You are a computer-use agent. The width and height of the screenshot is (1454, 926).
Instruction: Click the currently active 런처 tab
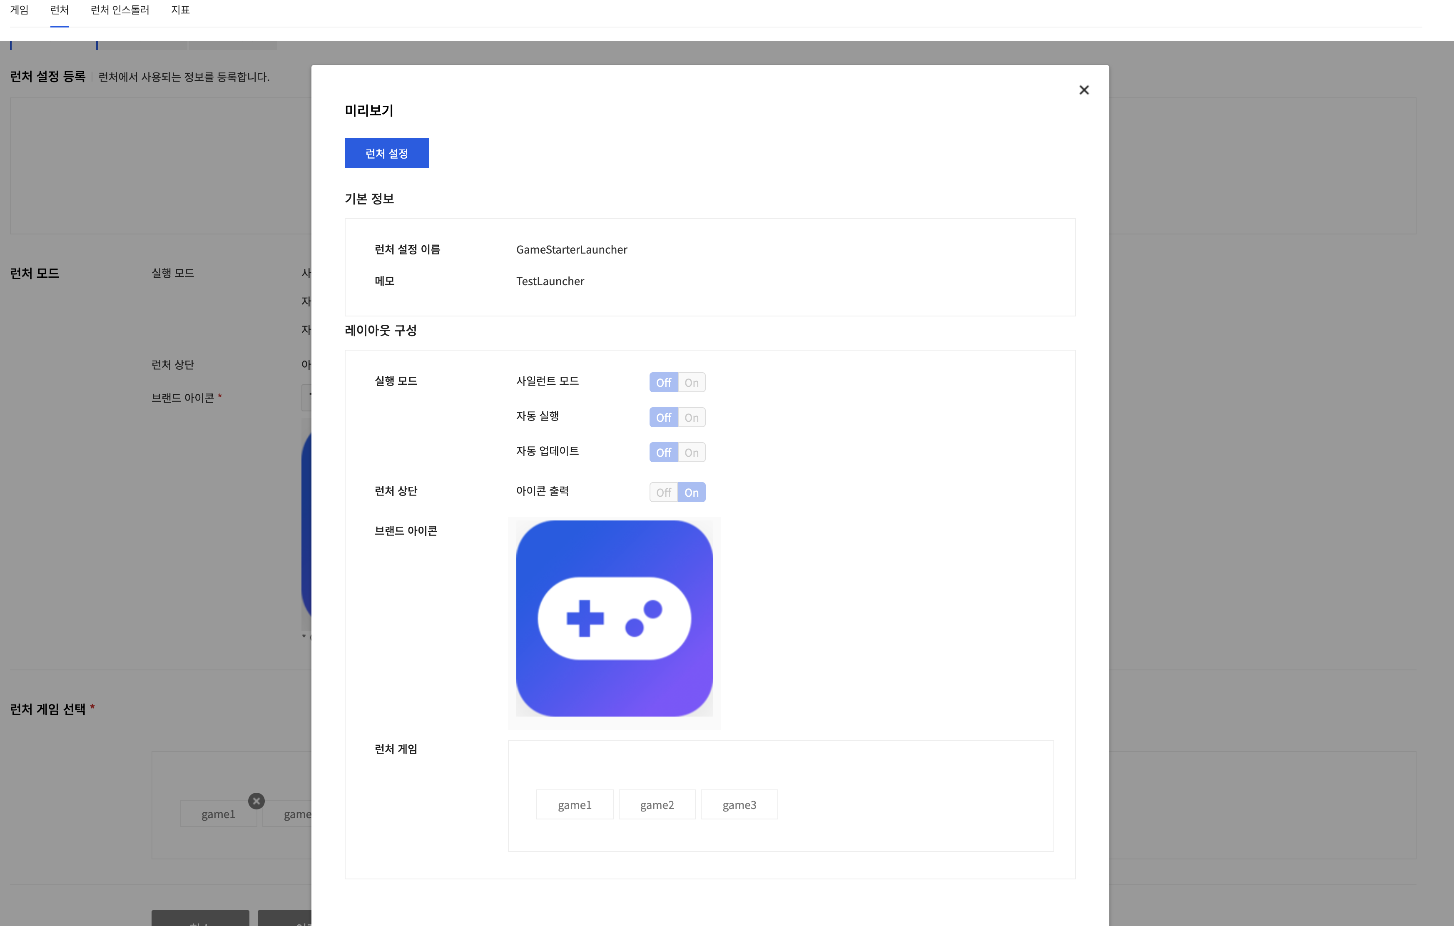click(59, 10)
